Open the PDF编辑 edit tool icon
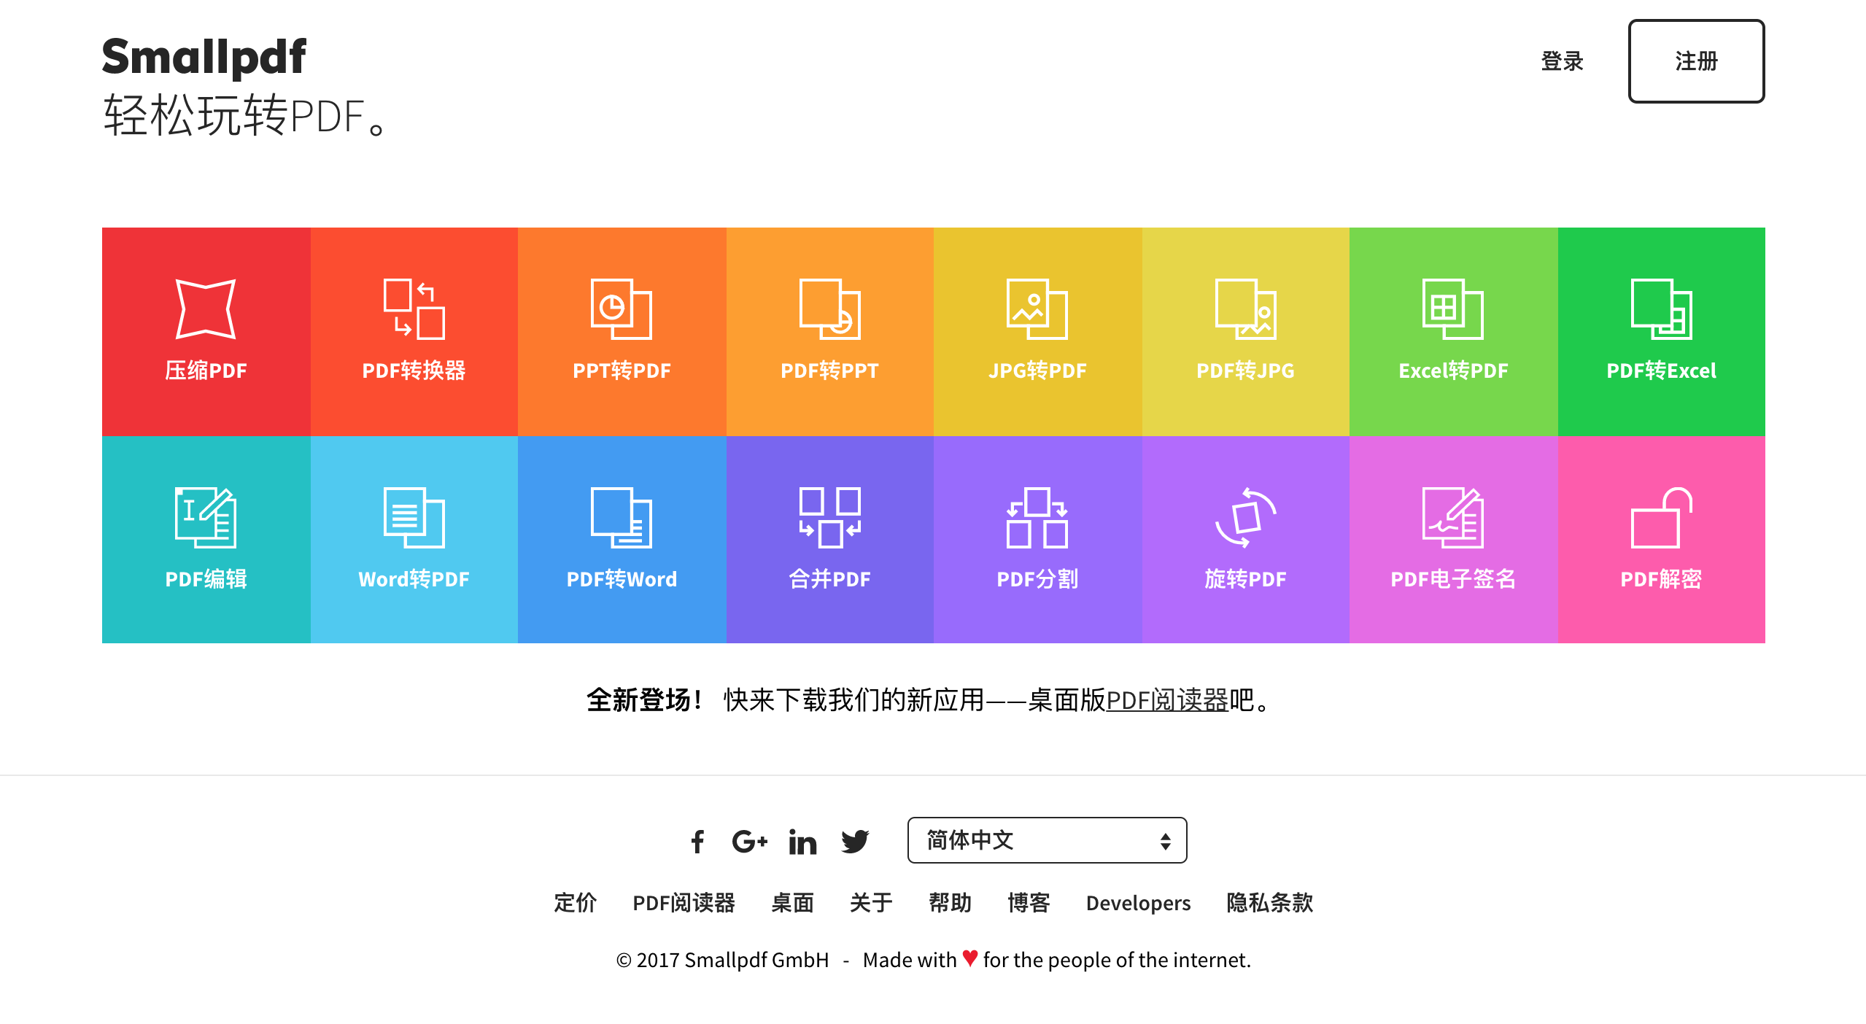 [x=206, y=518]
